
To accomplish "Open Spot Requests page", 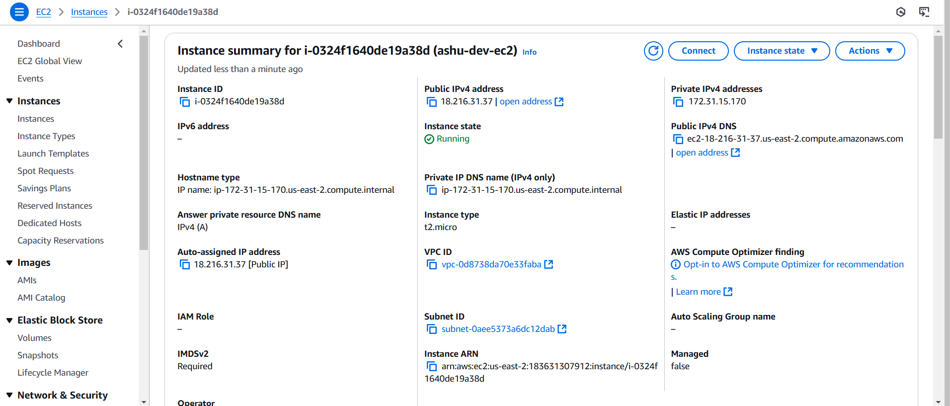I will coord(45,171).
